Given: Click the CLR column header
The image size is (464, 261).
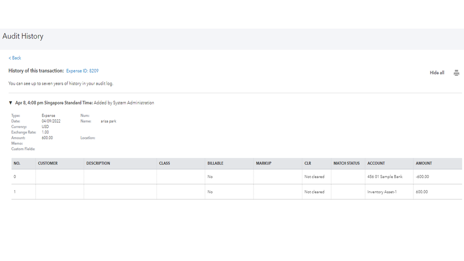Looking at the screenshot, I should (307, 163).
